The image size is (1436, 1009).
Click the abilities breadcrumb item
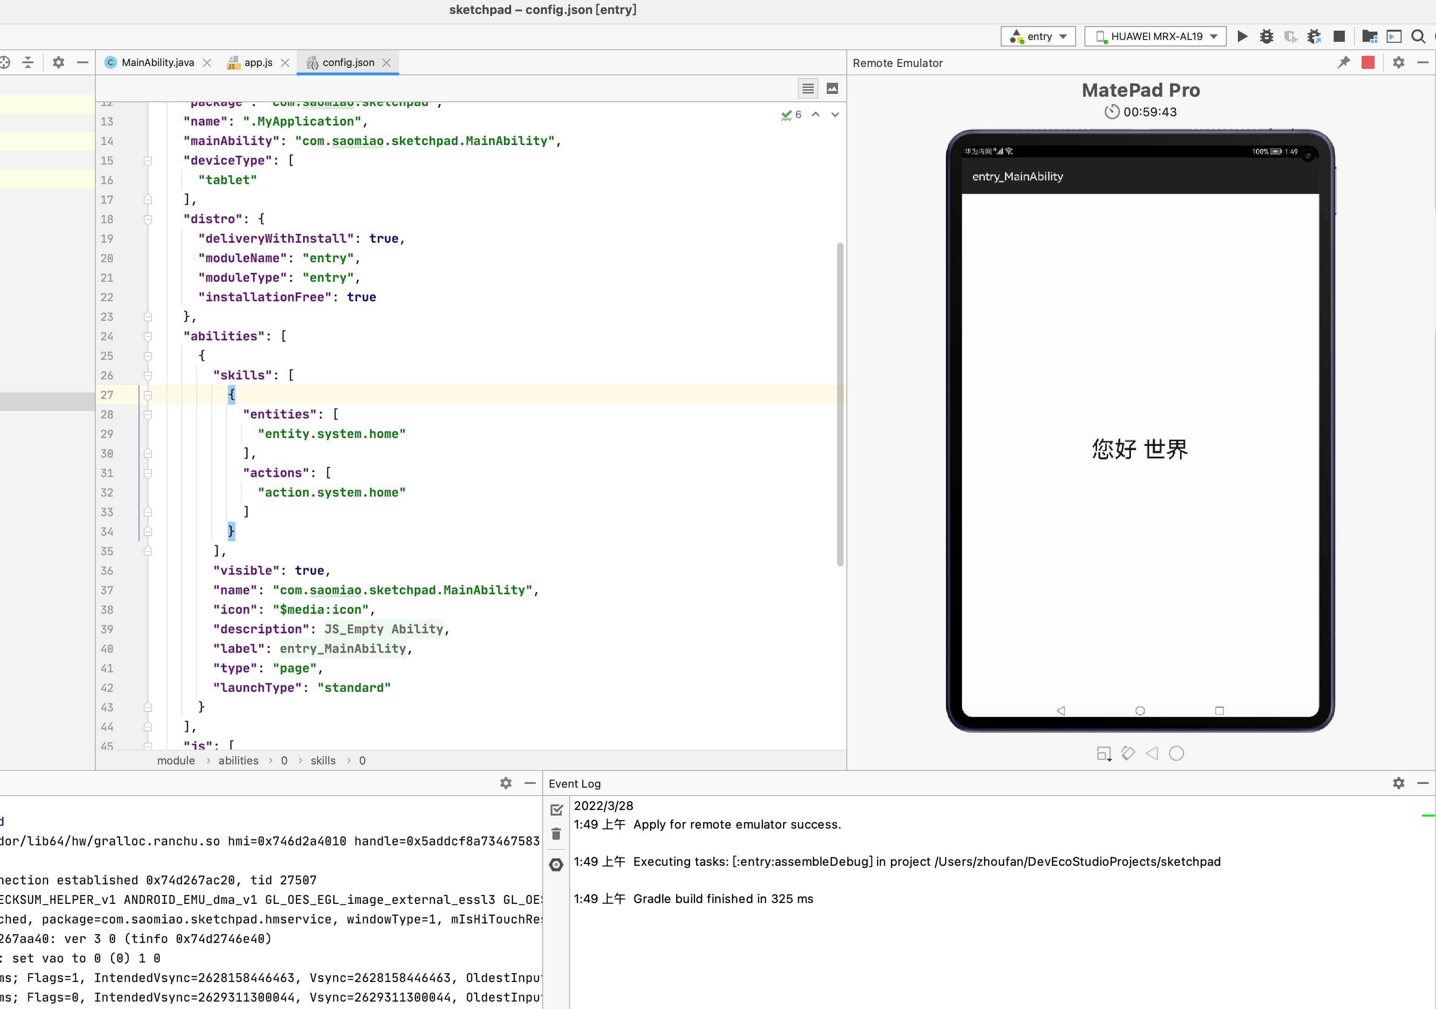click(x=238, y=760)
